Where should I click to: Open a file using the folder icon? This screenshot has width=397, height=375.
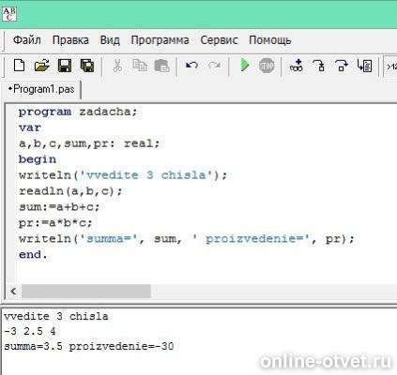pyautogui.click(x=42, y=66)
